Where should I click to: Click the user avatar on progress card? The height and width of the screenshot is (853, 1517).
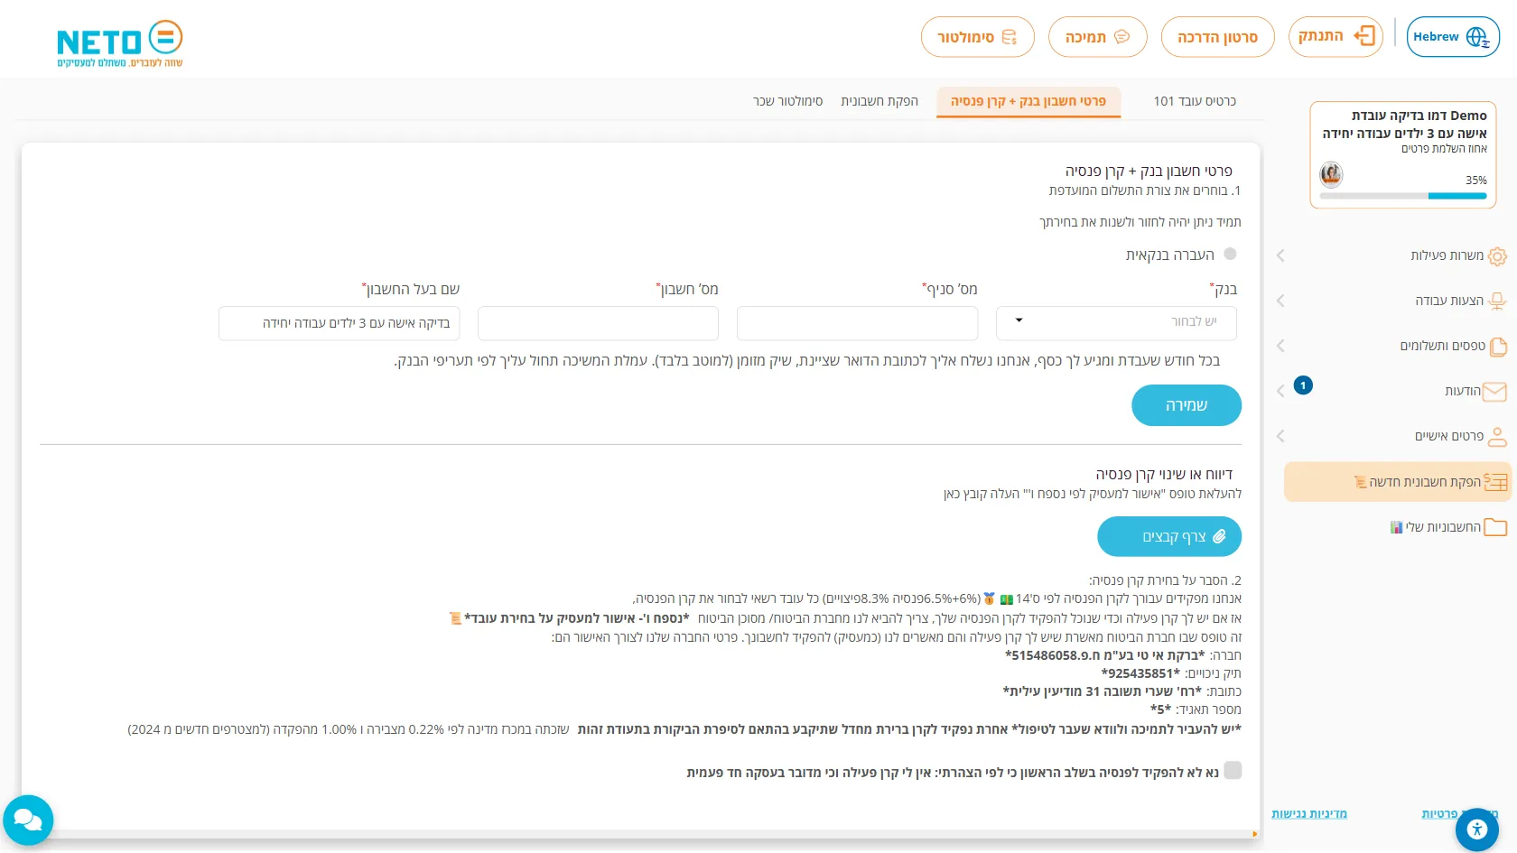1331,173
